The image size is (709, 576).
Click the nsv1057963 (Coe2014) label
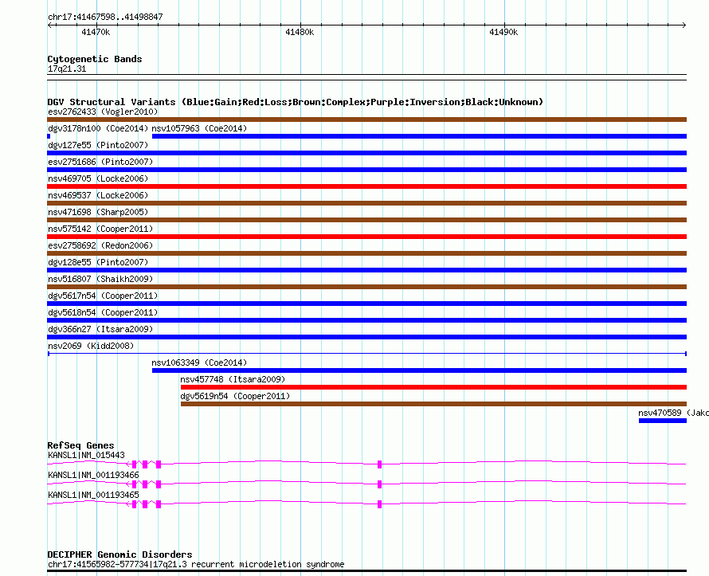(199, 128)
